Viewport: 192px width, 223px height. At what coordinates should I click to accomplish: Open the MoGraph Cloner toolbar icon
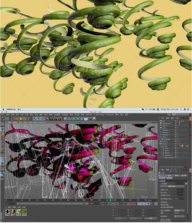tap(78, 119)
